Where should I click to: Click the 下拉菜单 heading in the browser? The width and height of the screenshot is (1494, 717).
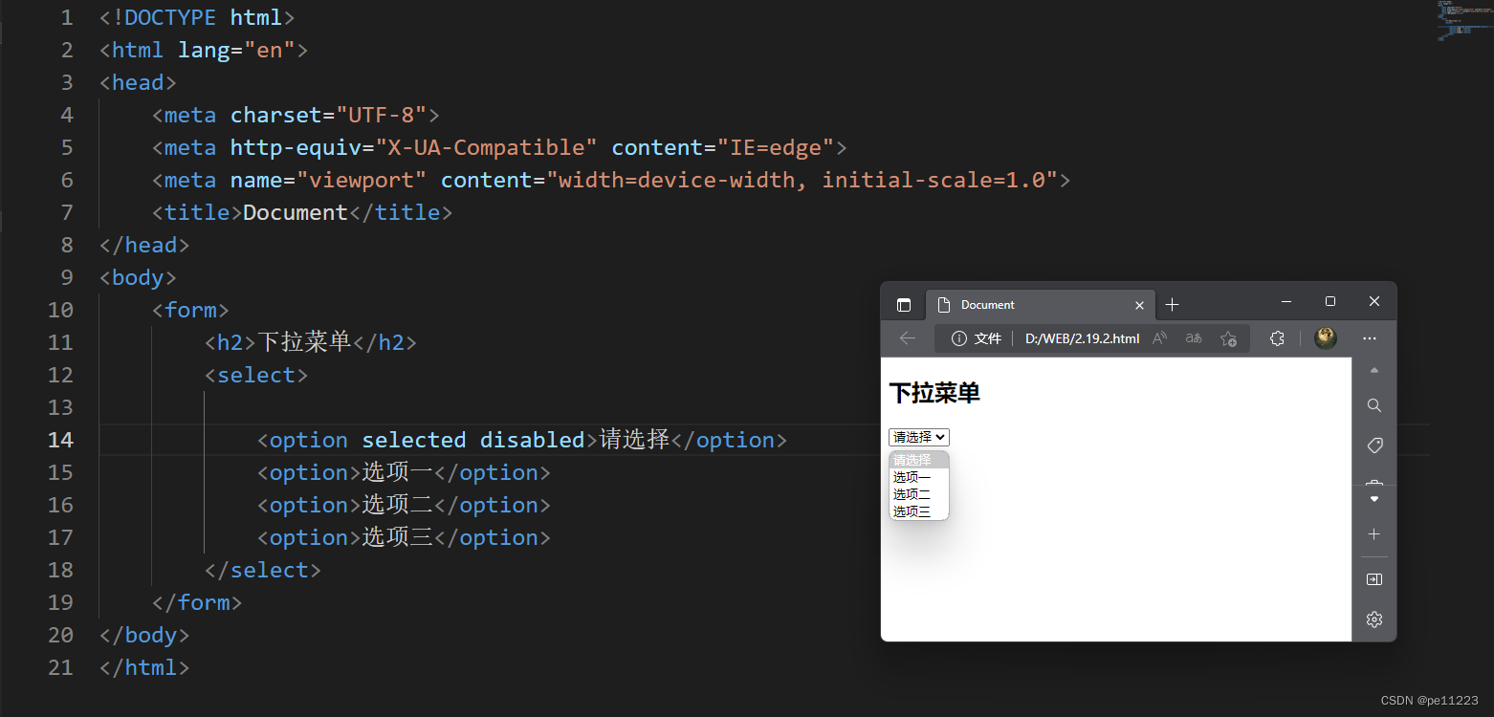(x=934, y=393)
